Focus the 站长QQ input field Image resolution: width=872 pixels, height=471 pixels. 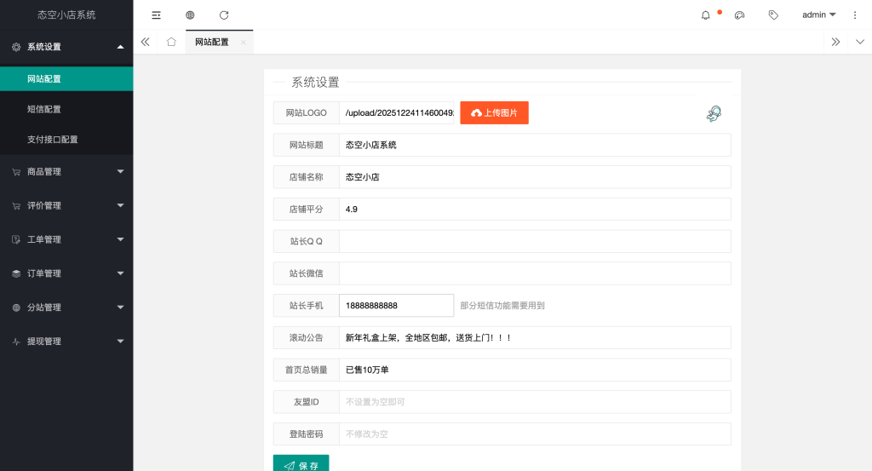pyautogui.click(x=535, y=241)
